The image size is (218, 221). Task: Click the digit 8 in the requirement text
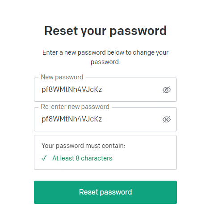pyautogui.click(x=77, y=158)
